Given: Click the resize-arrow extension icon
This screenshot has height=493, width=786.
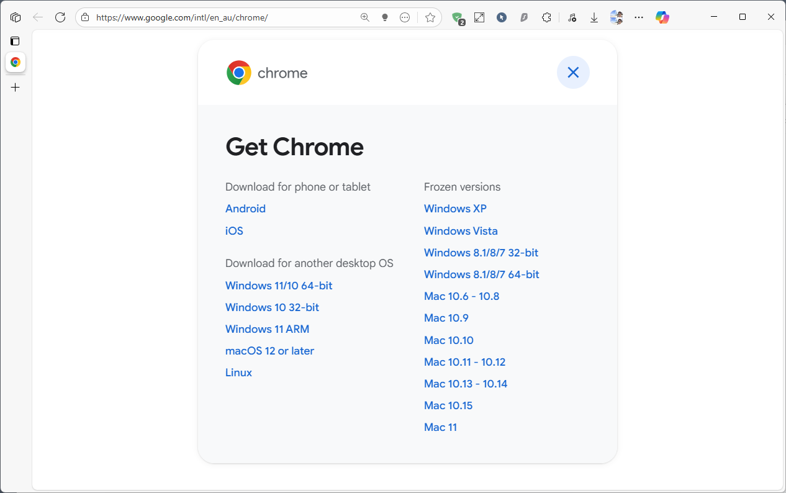Looking at the screenshot, I should [479, 17].
